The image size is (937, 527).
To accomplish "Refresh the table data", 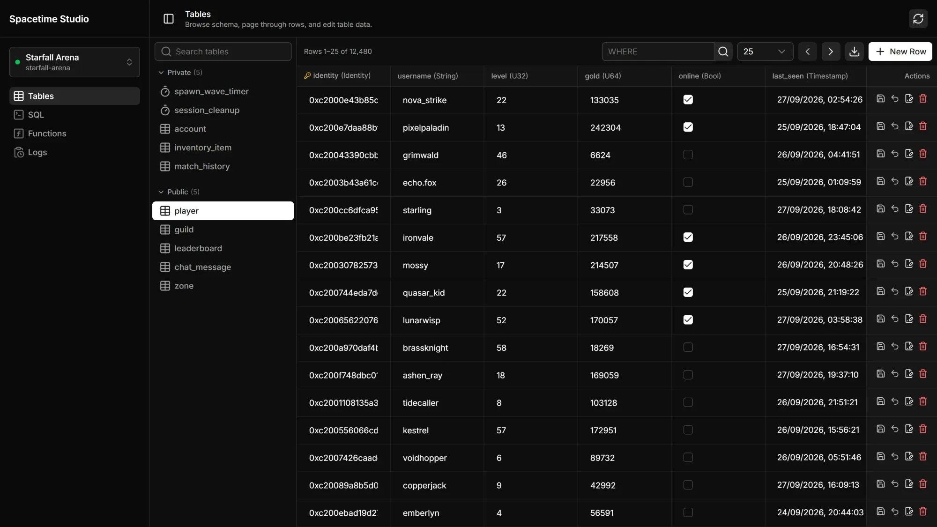I will [x=918, y=19].
